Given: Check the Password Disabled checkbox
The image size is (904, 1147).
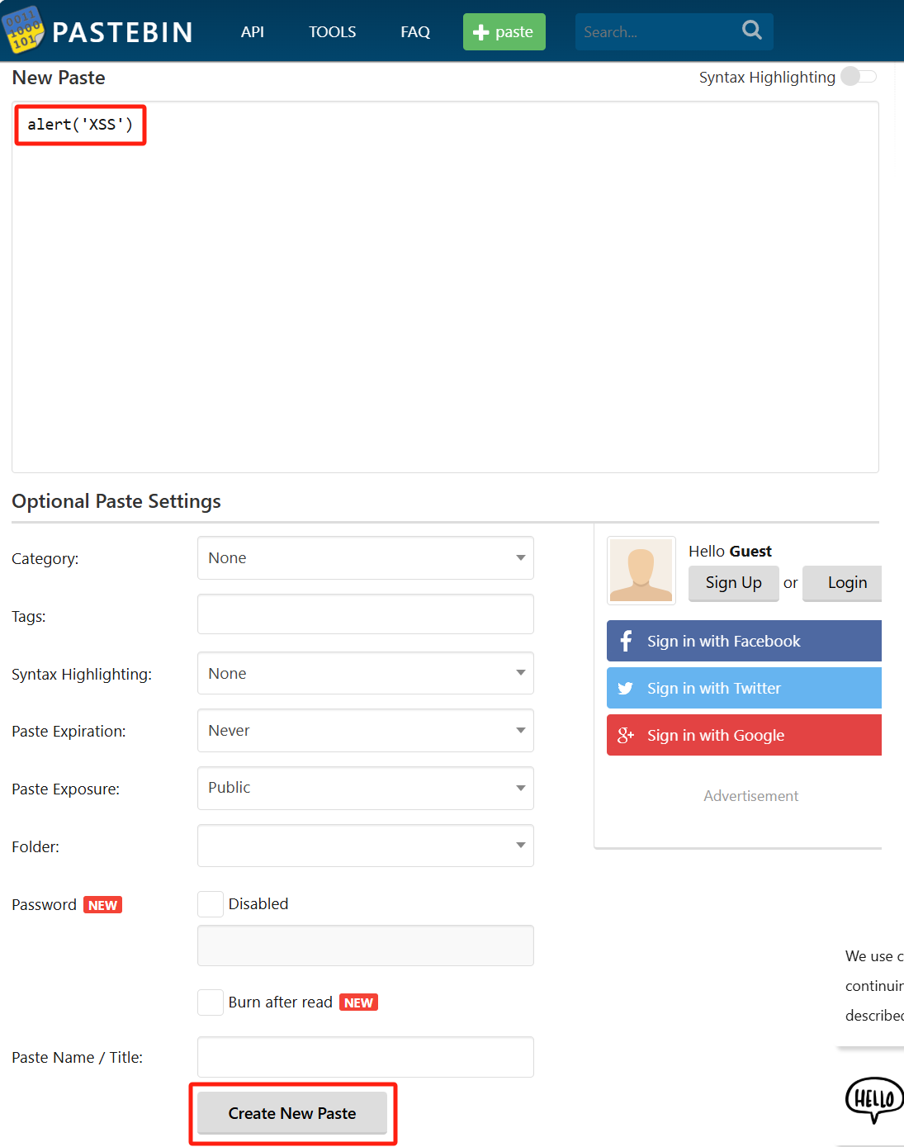Looking at the screenshot, I should (x=211, y=904).
